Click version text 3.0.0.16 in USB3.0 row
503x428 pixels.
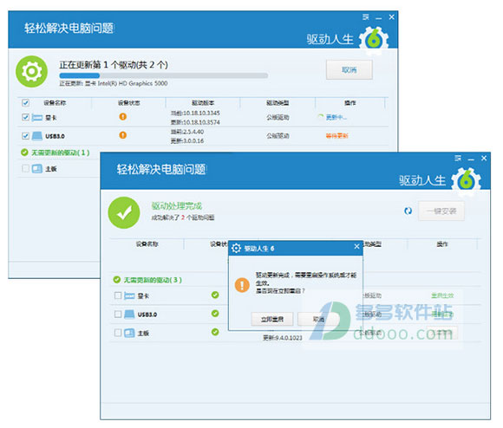point(193,141)
